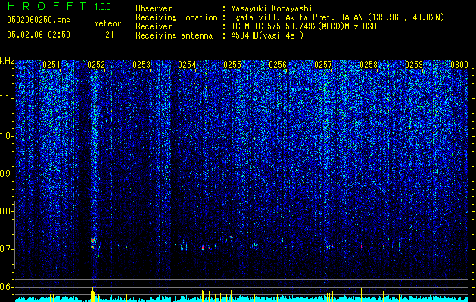
Task: Click the 0.9 kHz axis label
Action: pyautogui.click(x=6, y=174)
